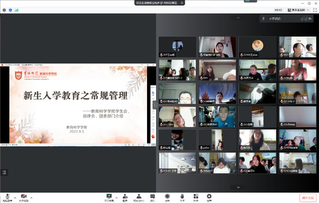Image resolution: width=319 pixels, height=203 pixels.
Task: Go to next page of video thumbnails
Action: (x=238, y=187)
